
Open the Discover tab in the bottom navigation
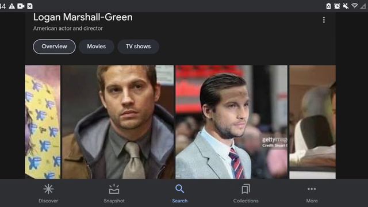tap(48, 194)
